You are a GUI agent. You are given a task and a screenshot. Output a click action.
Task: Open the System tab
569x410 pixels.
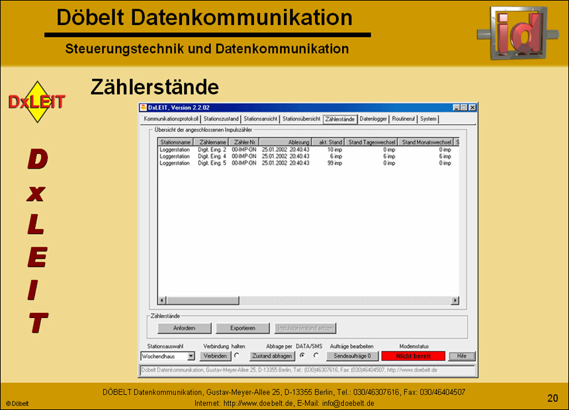pos(428,119)
